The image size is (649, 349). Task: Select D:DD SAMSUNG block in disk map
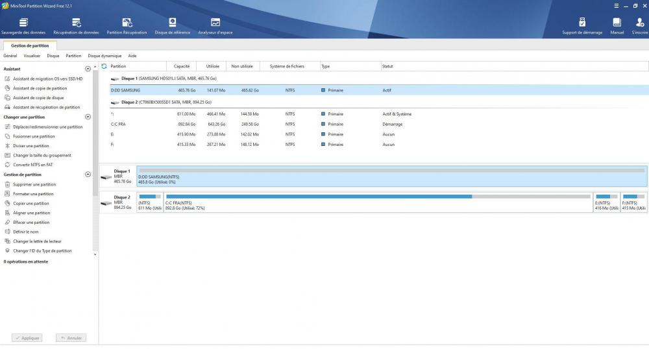pos(391,176)
